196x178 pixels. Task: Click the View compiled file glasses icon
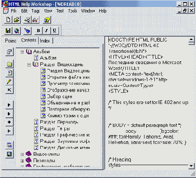35,20
